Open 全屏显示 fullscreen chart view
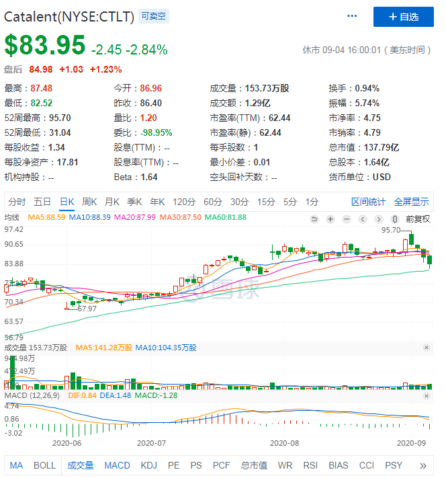Viewport: 446px width, 478px height. coord(411,202)
